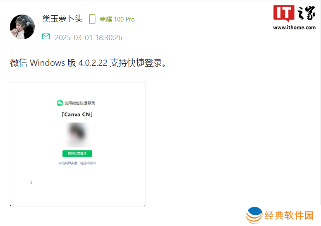Open the www.ithome.com URL
Image resolution: width=321 pixels, height=226 pixels.
[x=294, y=27]
